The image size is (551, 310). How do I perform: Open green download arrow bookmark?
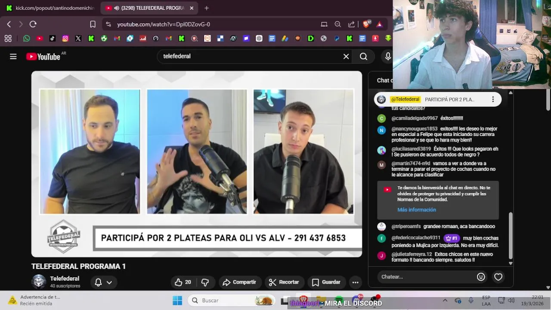click(388, 38)
